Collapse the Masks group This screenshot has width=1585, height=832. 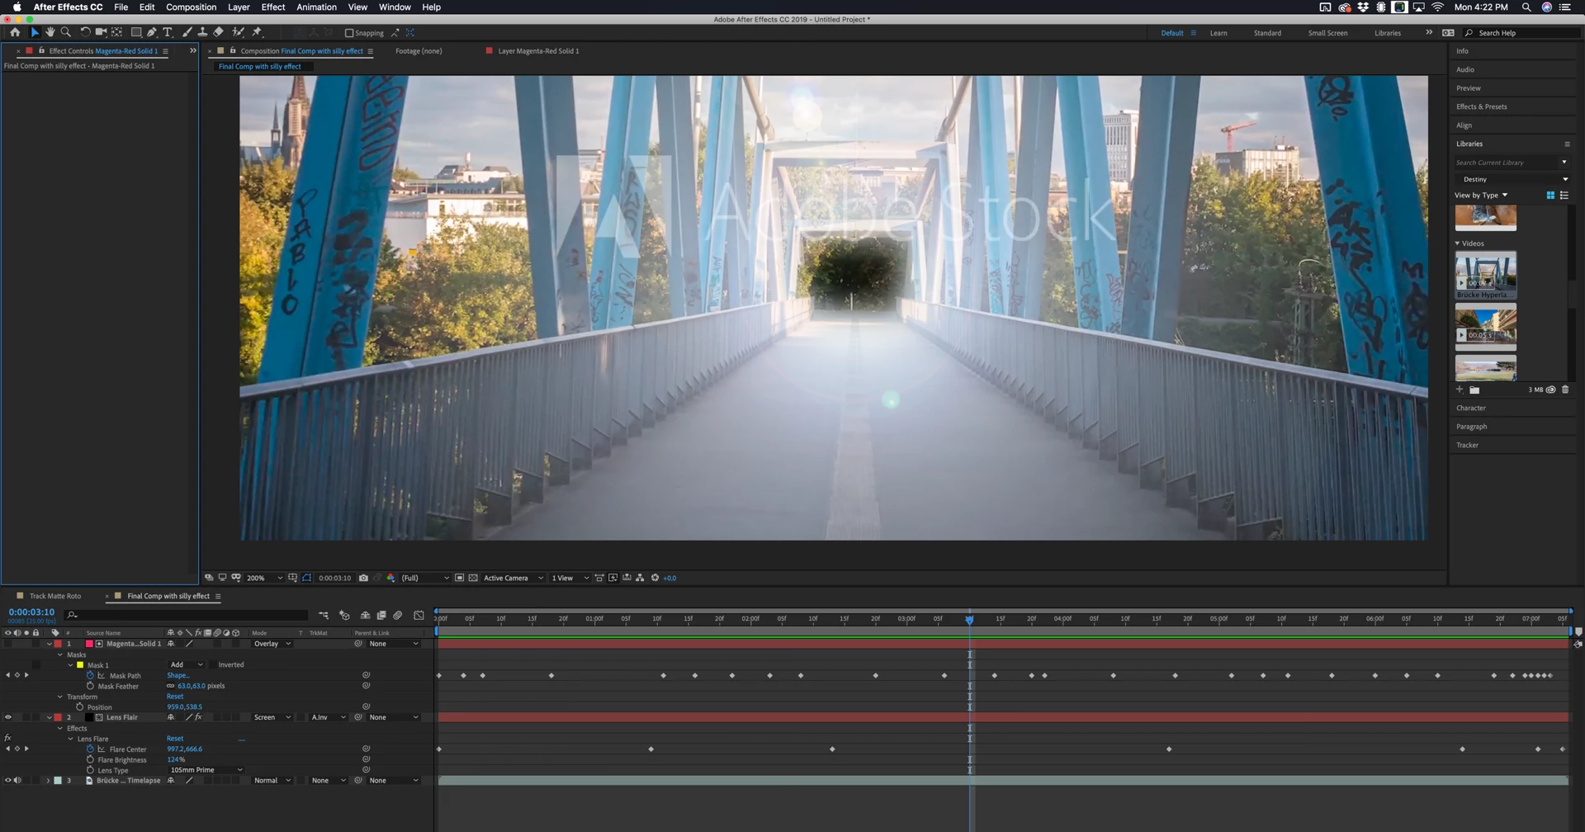(x=60, y=655)
